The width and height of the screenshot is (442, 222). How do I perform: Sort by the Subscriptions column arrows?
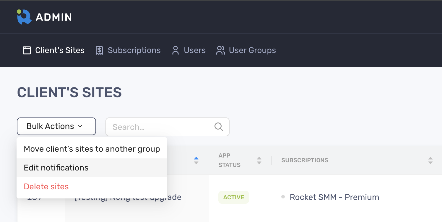[x=430, y=160]
